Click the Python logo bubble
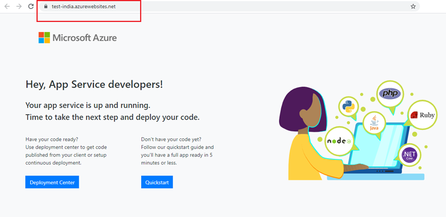Image resolution: width=446 pixels, height=217 pixels. coord(348,107)
